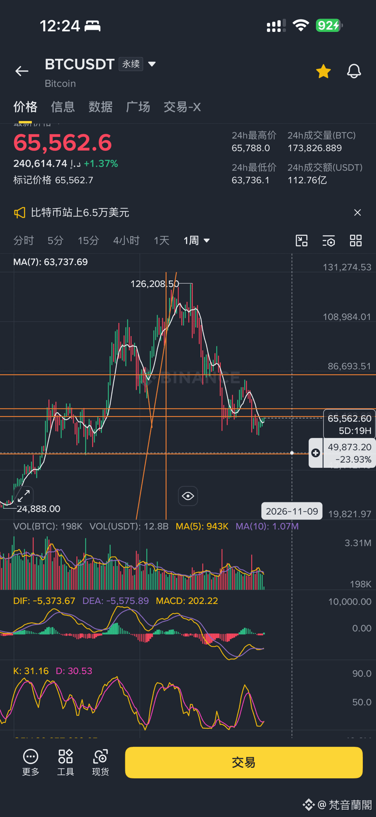Image resolution: width=376 pixels, height=817 pixels.
Task: Tap the 24h最低价 63,736.1 value
Action: [251, 180]
